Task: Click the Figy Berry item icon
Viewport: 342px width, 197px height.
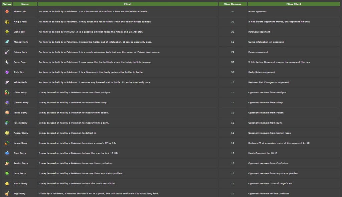Action: (7, 194)
